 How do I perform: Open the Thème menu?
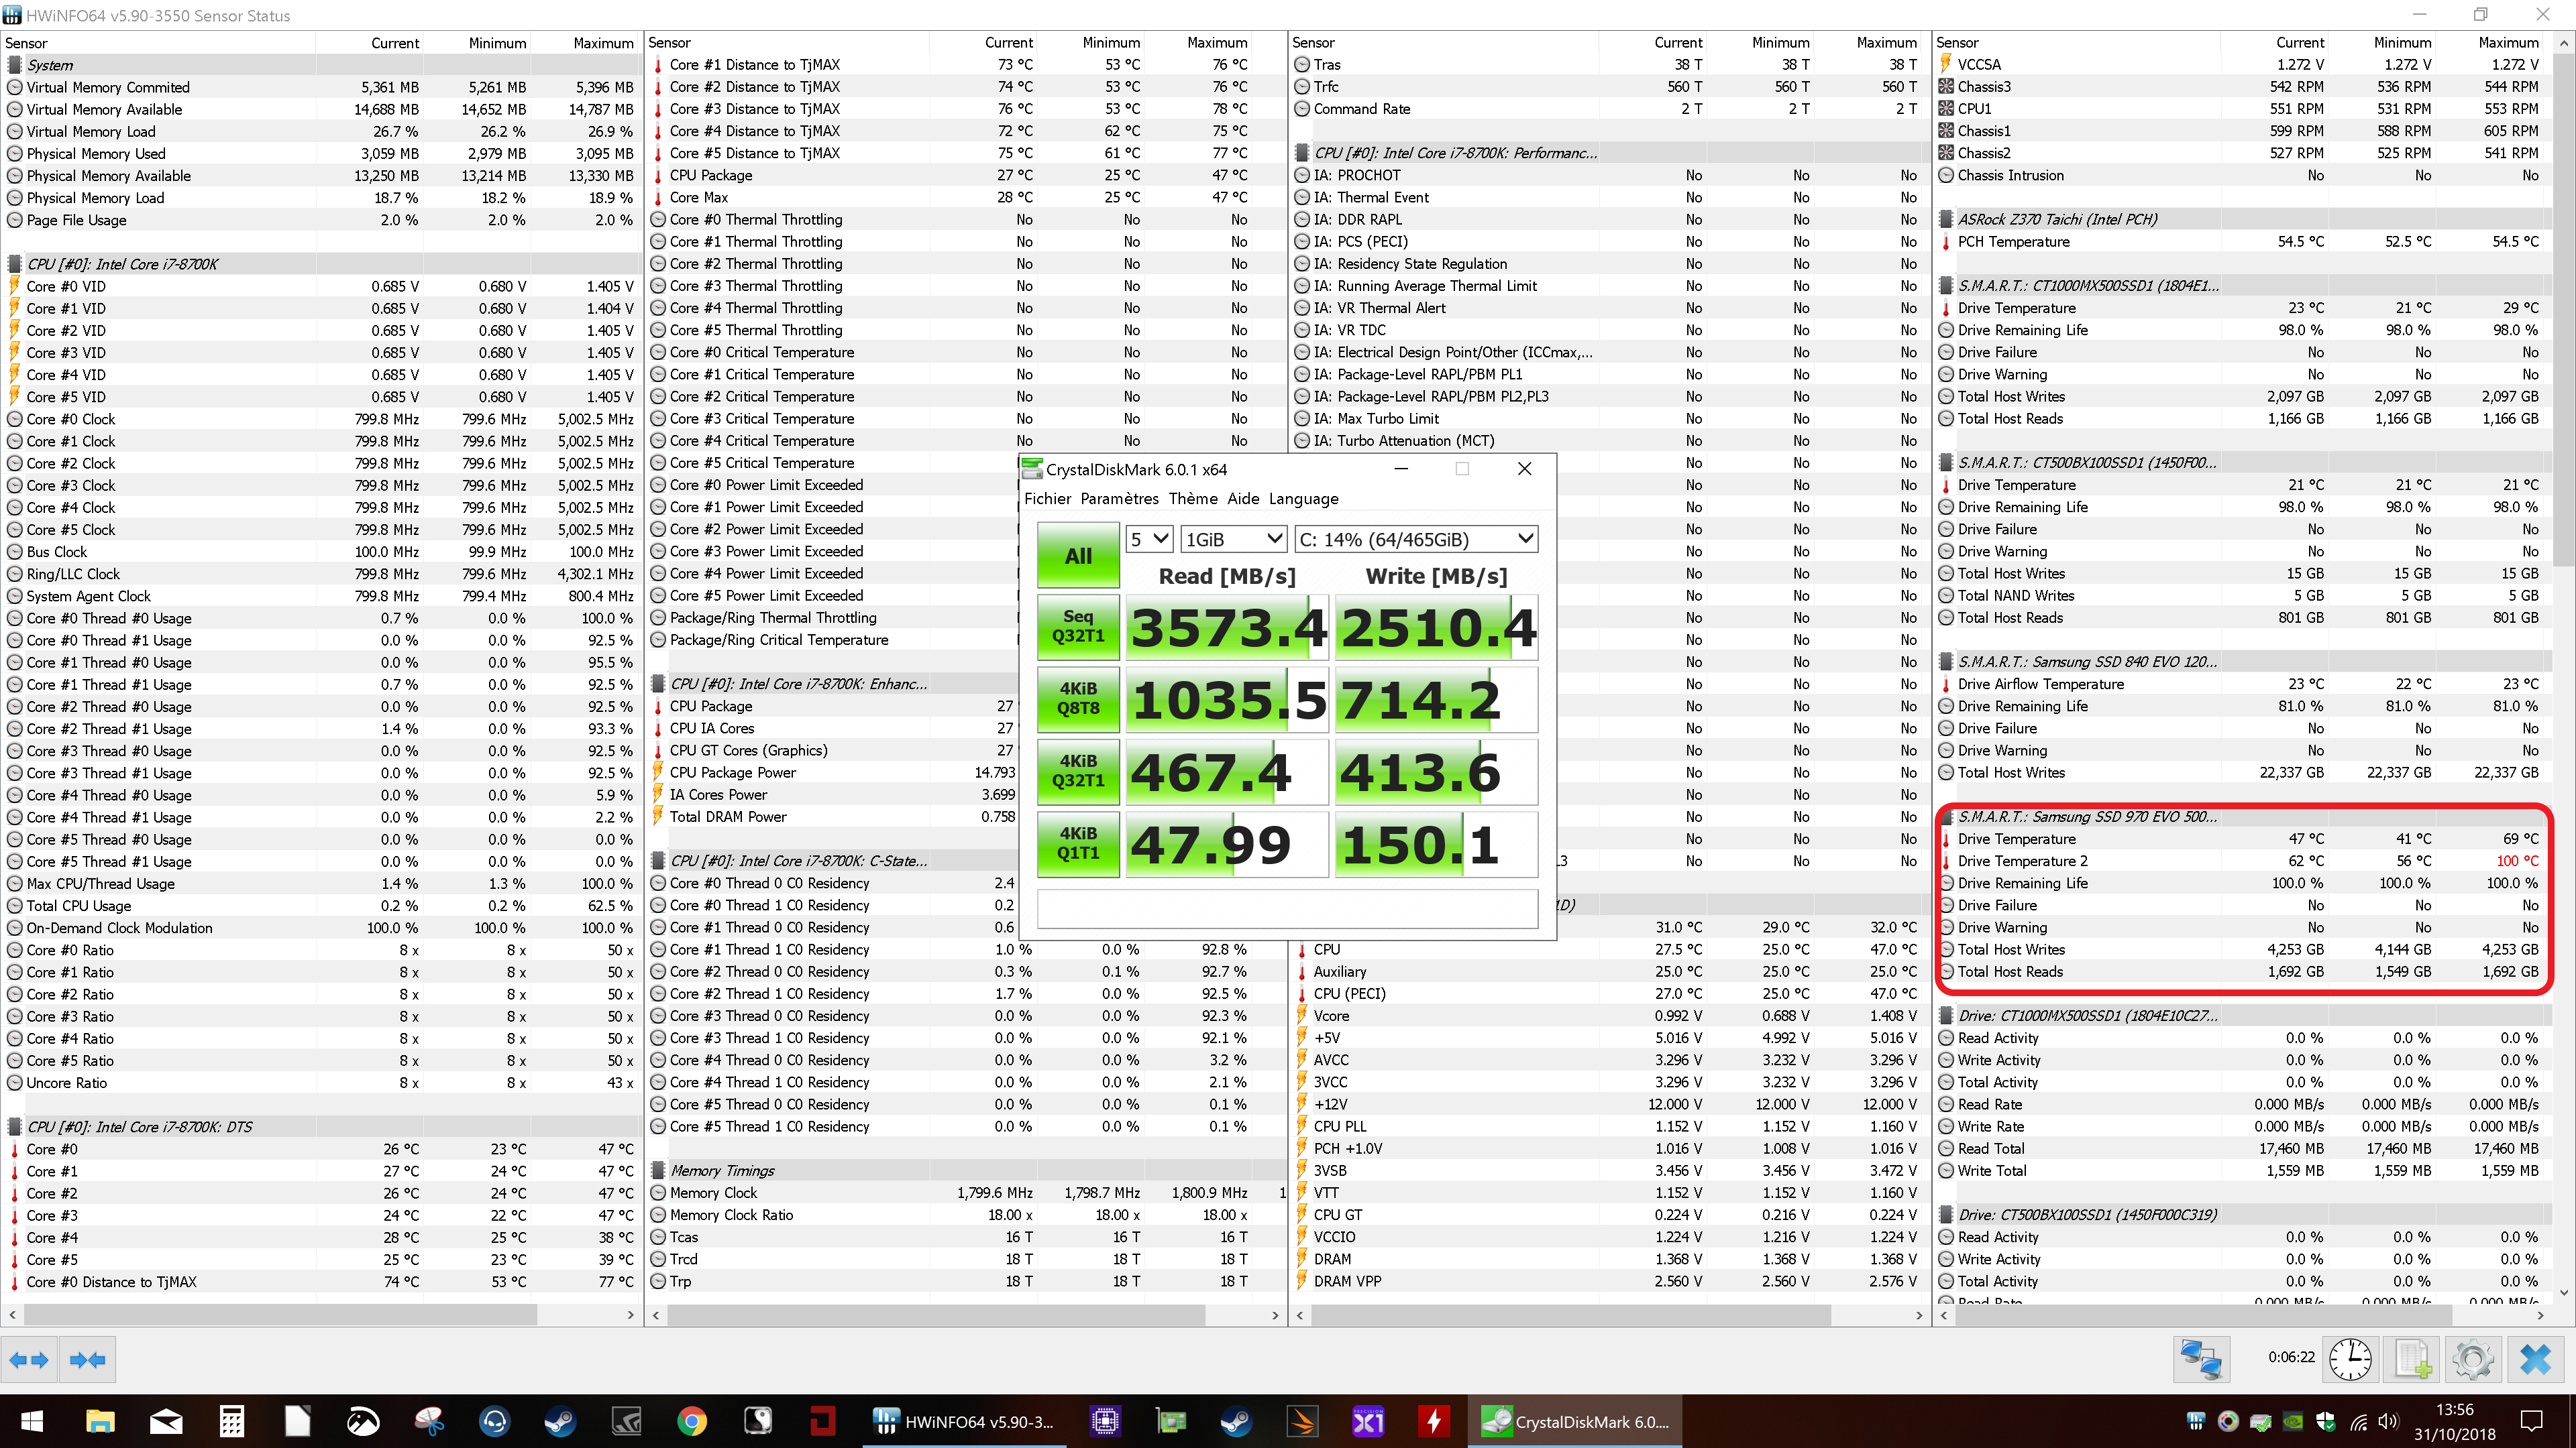(x=1192, y=499)
